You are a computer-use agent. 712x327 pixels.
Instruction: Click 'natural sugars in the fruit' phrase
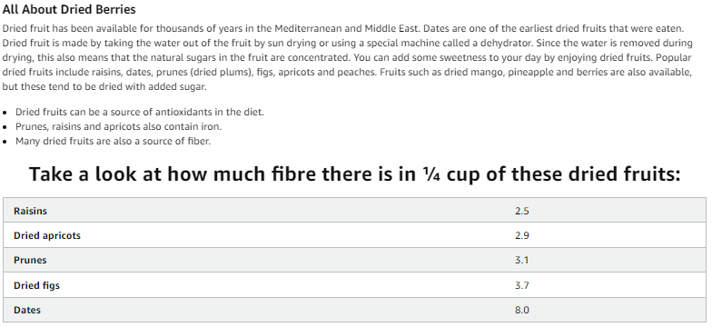coord(209,58)
